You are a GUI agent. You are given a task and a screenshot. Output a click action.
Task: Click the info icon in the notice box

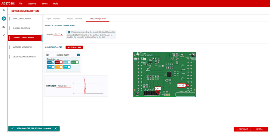coord(69,32)
